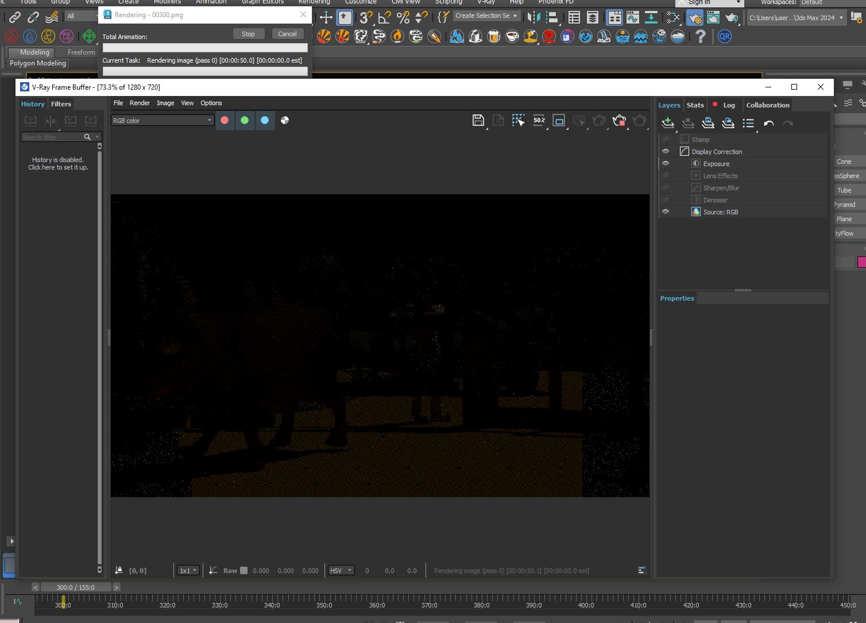The width and height of the screenshot is (866, 623).
Task: Click the 50% test resolution icon
Action: click(x=539, y=120)
